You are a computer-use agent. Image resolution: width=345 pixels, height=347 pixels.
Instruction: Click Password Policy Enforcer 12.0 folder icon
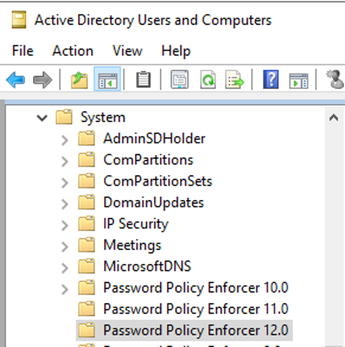click(87, 330)
